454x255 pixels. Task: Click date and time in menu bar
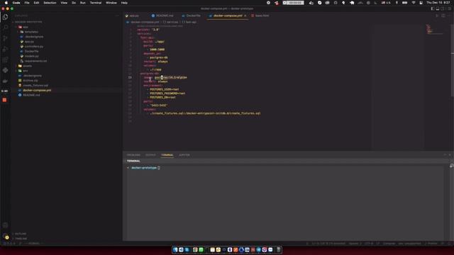click(x=438, y=3)
